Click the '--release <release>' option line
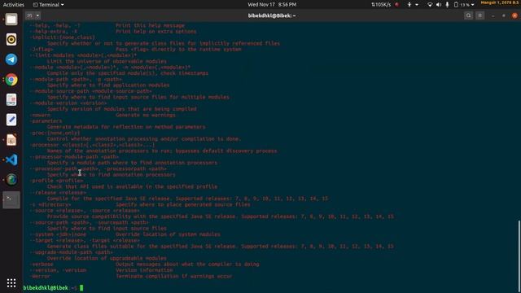This screenshot has height=293, width=521. (x=58, y=193)
